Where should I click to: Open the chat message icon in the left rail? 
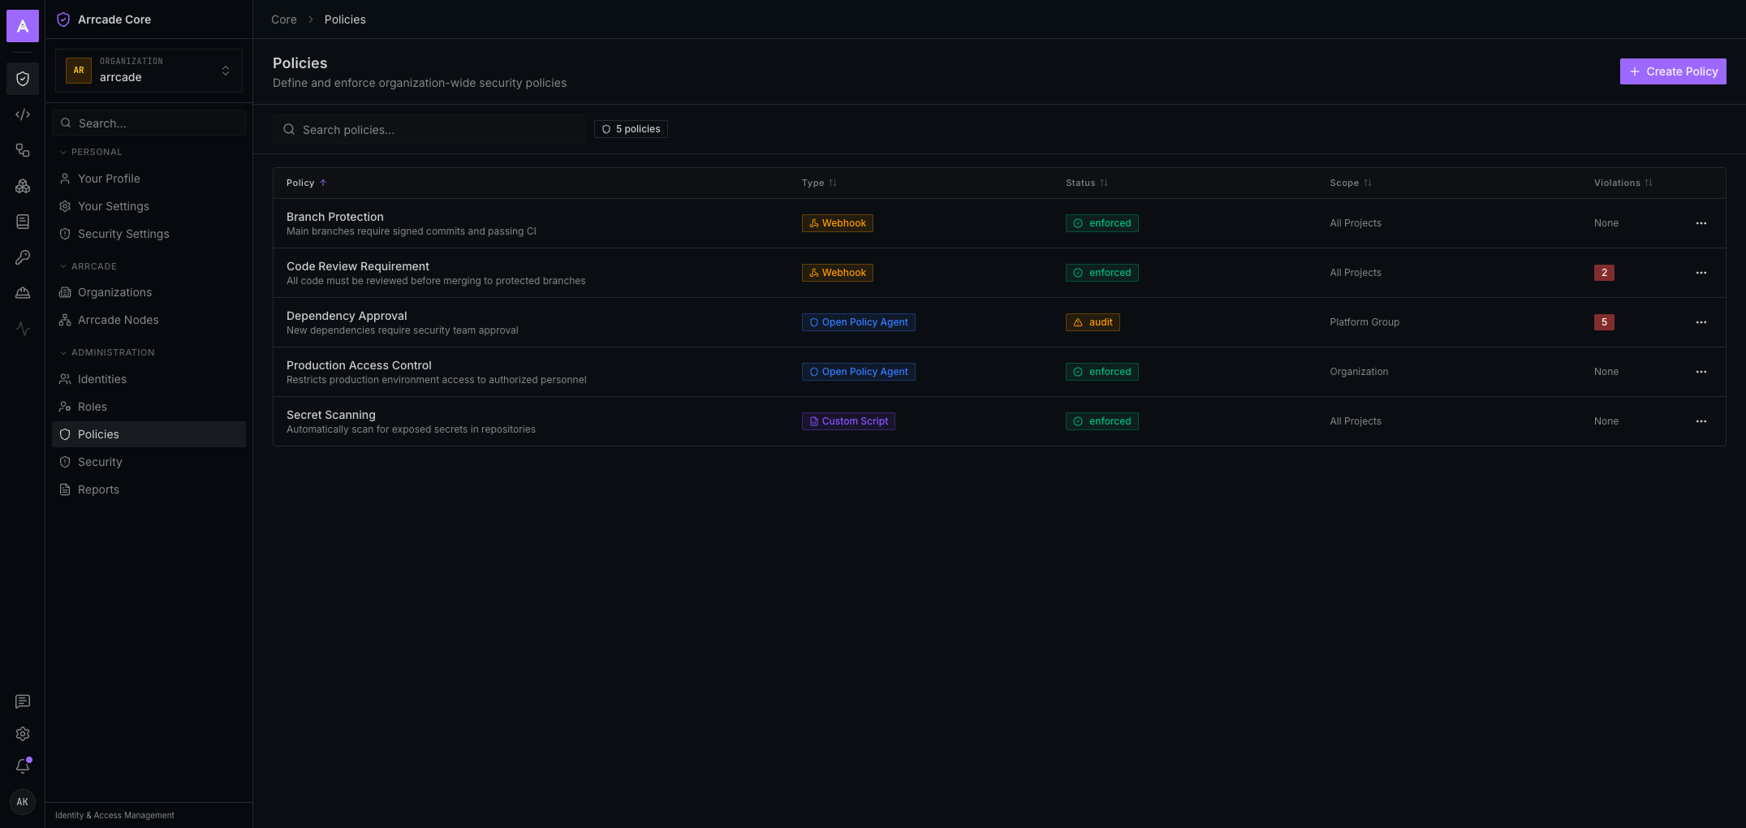pos(23,701)
